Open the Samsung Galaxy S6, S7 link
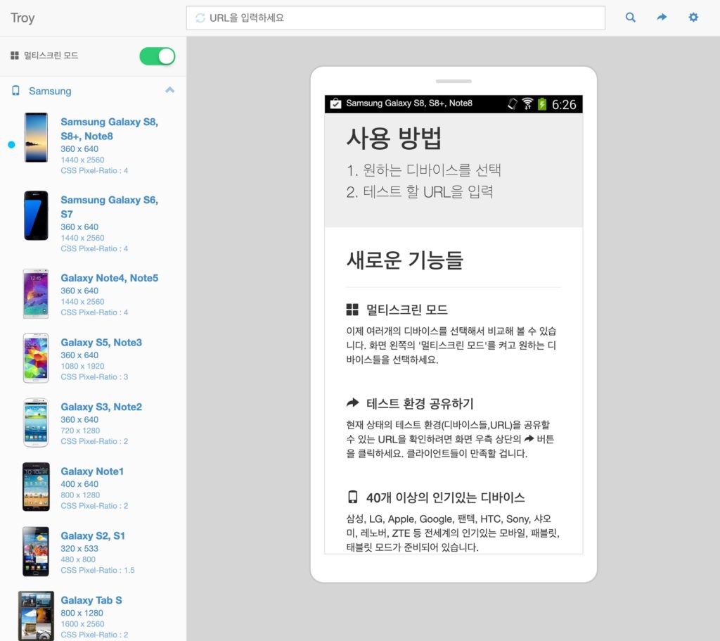The width and height of the screenshot is (720, 641). tap(109, 207)
